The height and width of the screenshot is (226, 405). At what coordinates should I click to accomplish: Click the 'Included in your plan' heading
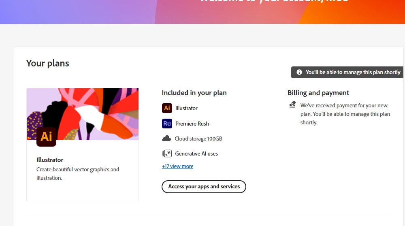point(194,93)
